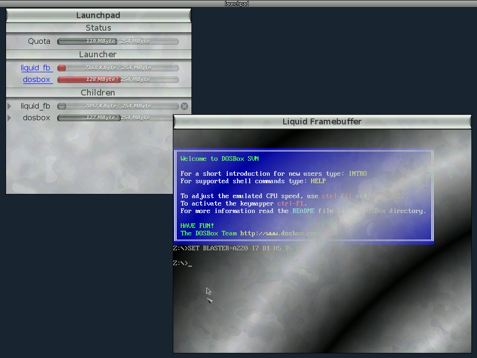Expand the dosbox child entry arrow
This screenshot has height=358, width=477.
tap(9, 118)
